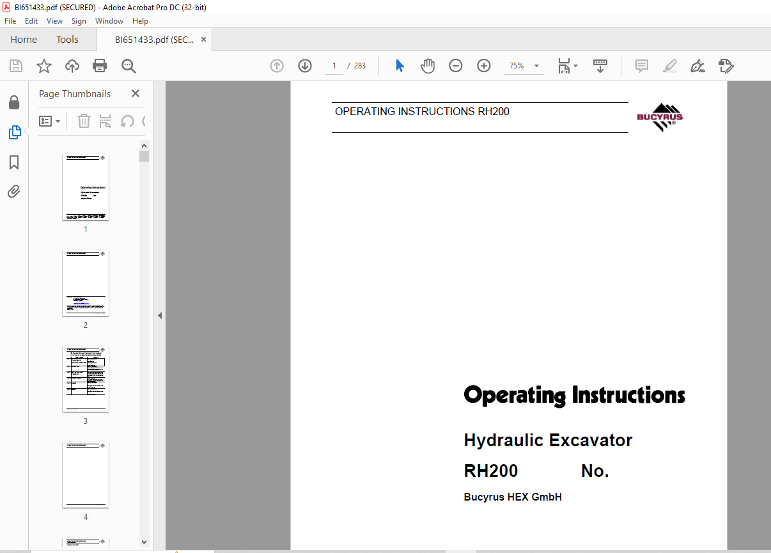The width and height of the screenshot is (771, 553).
Task: Activate the Hand pan tool
Action: [428, 66]
